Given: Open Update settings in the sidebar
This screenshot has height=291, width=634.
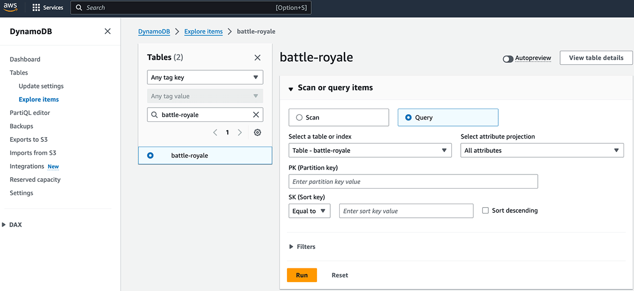Looking at the screenshot, I should [x=41, y=86].
